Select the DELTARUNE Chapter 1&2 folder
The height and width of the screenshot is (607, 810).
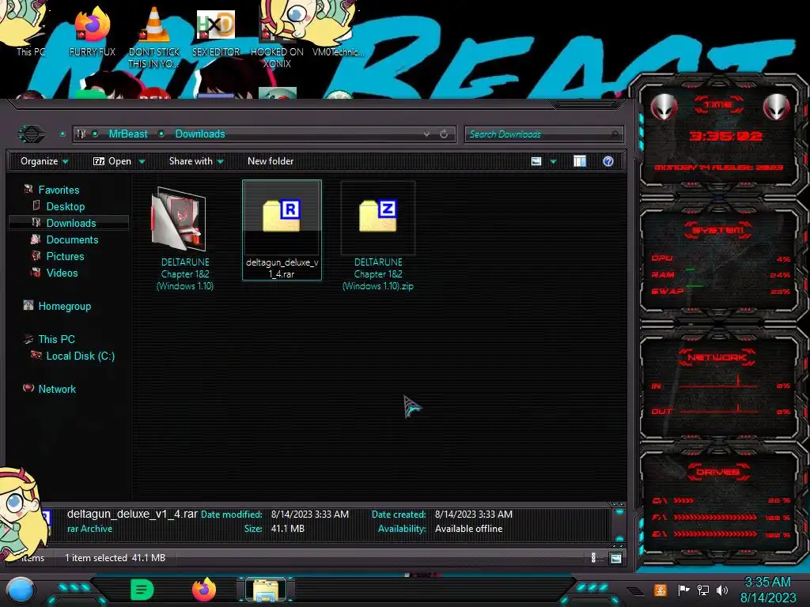tap(184, 237)
